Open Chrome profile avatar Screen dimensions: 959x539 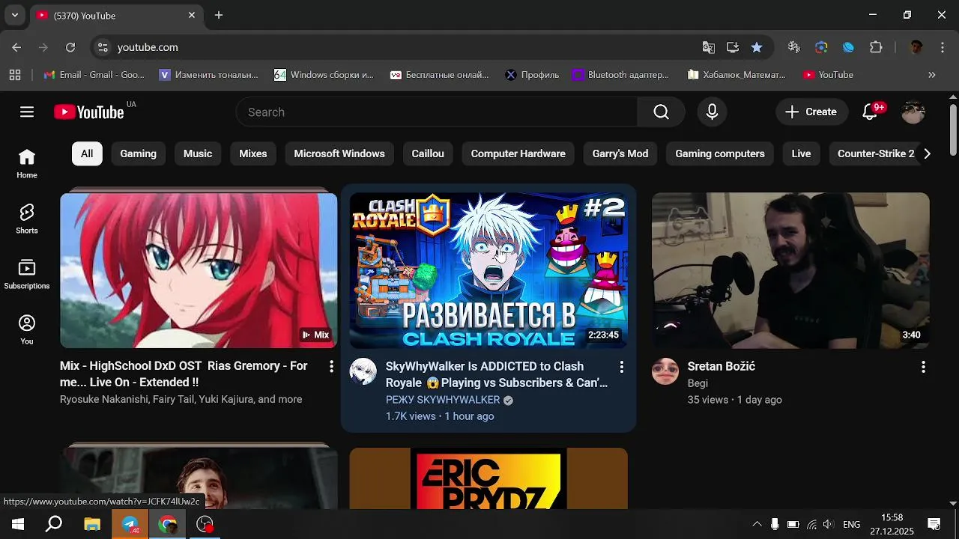(916, 47)
